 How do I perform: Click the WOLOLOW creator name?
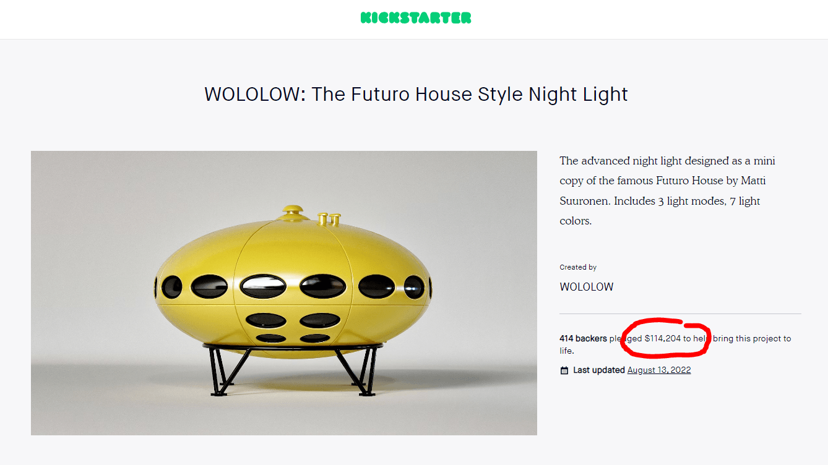[586, 287]
